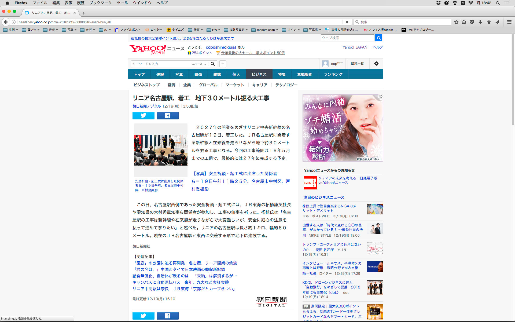Click the Firefox back arrow button
Image resolution: width=515 pixels, height=322 pixels.
click(x=6, y=22)
